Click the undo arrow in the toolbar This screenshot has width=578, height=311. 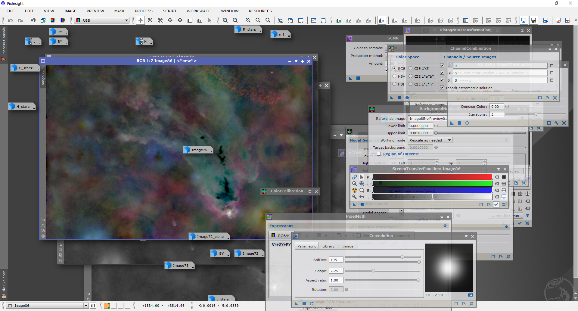coord(10,20)
